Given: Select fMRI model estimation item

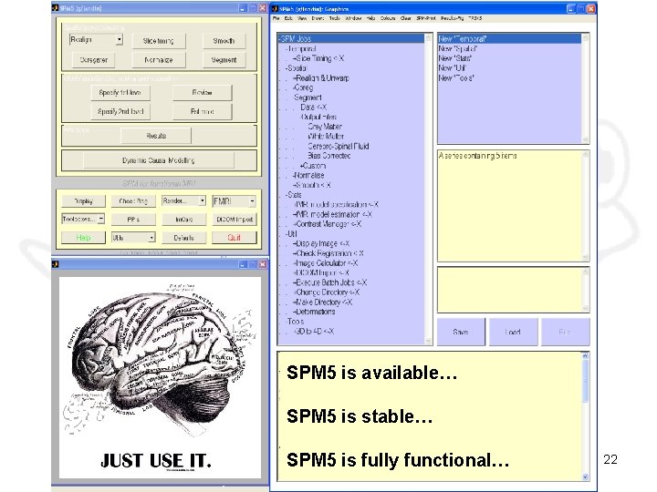Looking at the screenshot, I should (x=333, y=214).
